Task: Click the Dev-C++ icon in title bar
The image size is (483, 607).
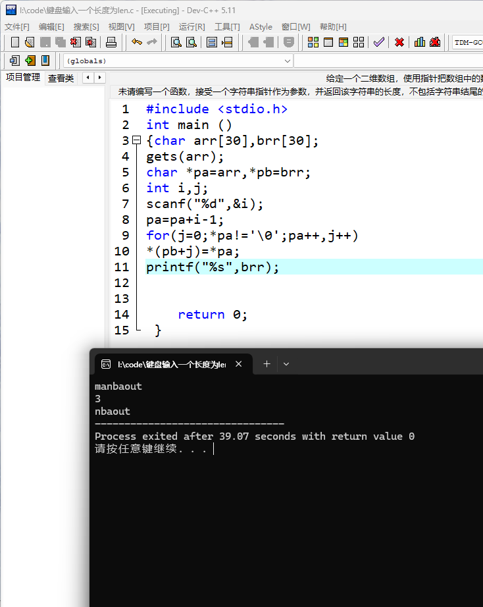Action: [11, 10]
